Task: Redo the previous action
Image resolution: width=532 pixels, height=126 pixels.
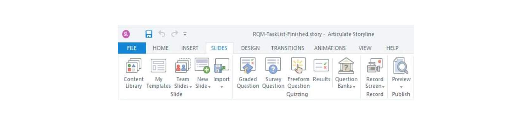Action: [174, 34]
